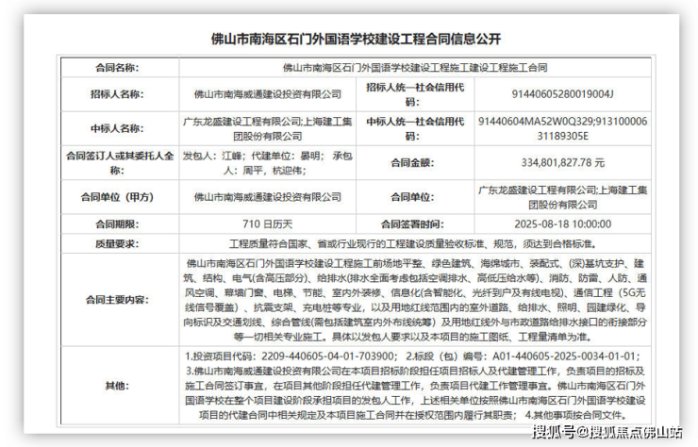Click the 中标人名称 label cell
This screenshot has width=698, height=447.
(x=120, y=128)
